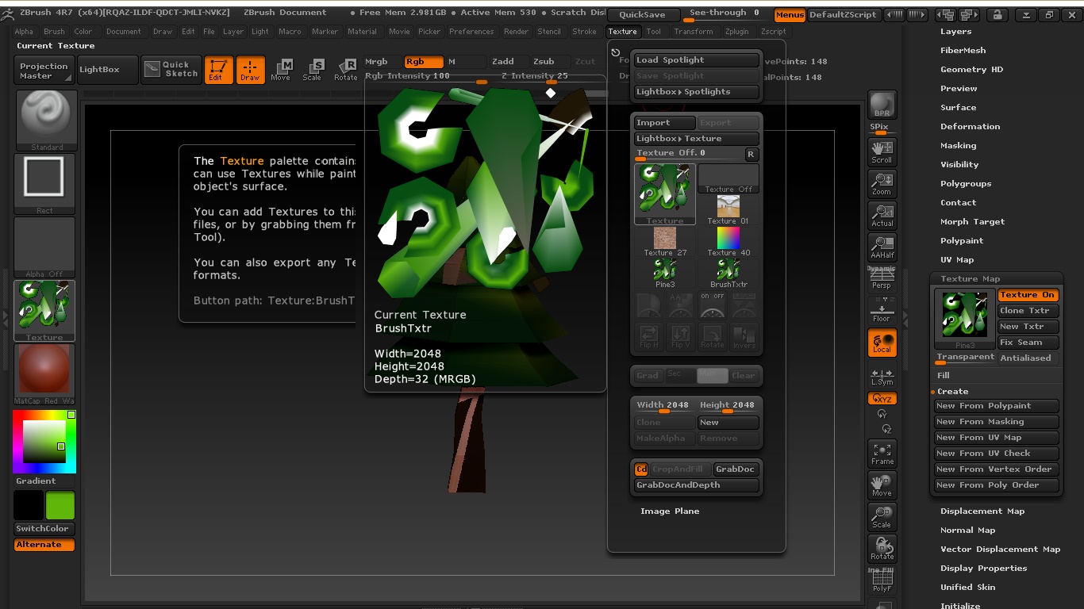Toggle Texture On in the Texture Map panel
The width and height of the screenshot is (1084, 609).
click(x=1028, y=294)
